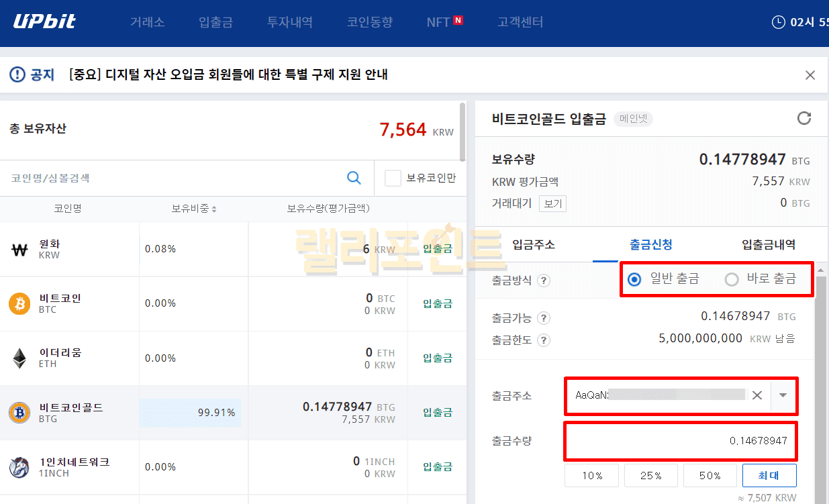The width and height of the screenshot is (829, 504).
Task: Open the 출금방식 help question mark
Action: point(544,281)
